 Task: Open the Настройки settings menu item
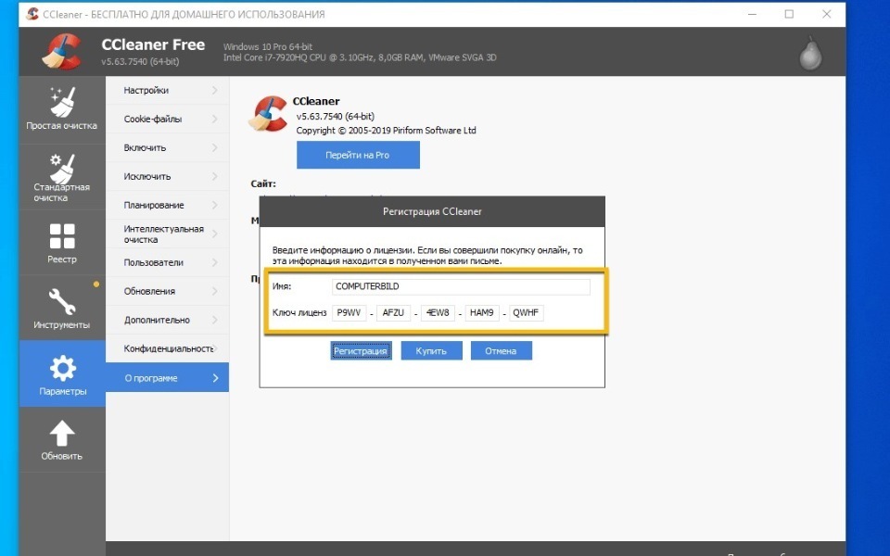(168, 90)
